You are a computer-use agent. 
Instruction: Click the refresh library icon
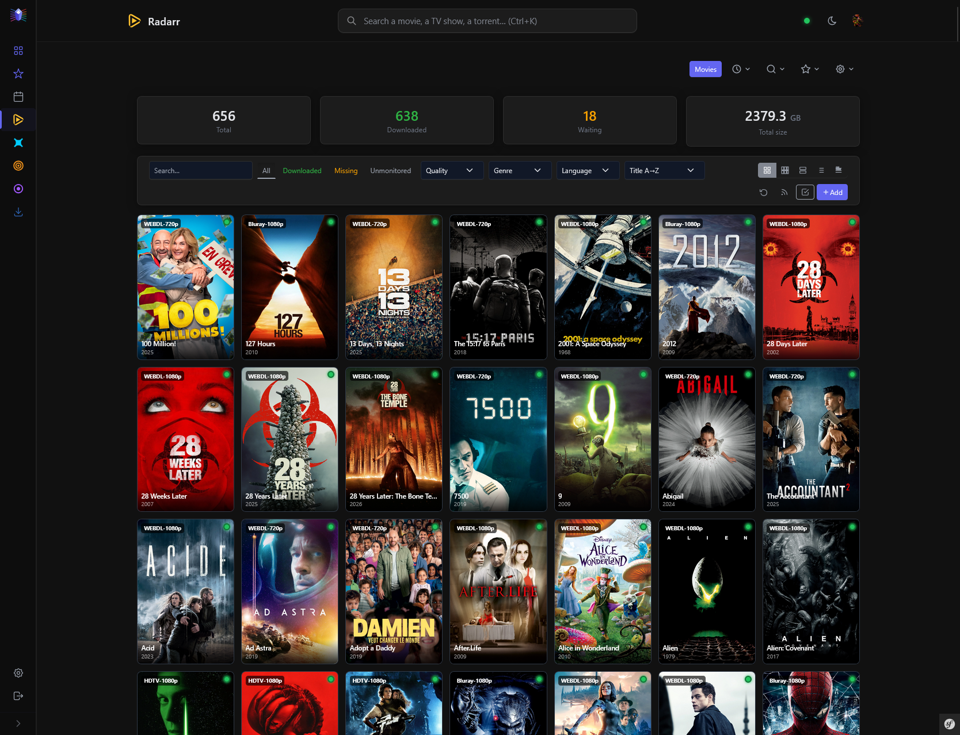click(764, 192)
